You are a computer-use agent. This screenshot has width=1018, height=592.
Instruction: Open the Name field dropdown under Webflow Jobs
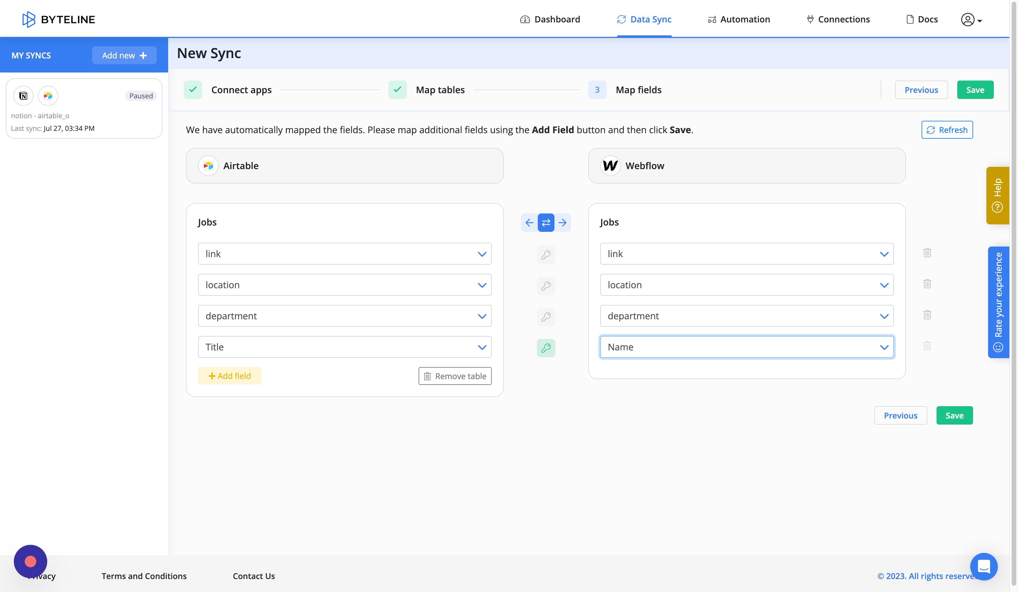(x=884, y=347)
